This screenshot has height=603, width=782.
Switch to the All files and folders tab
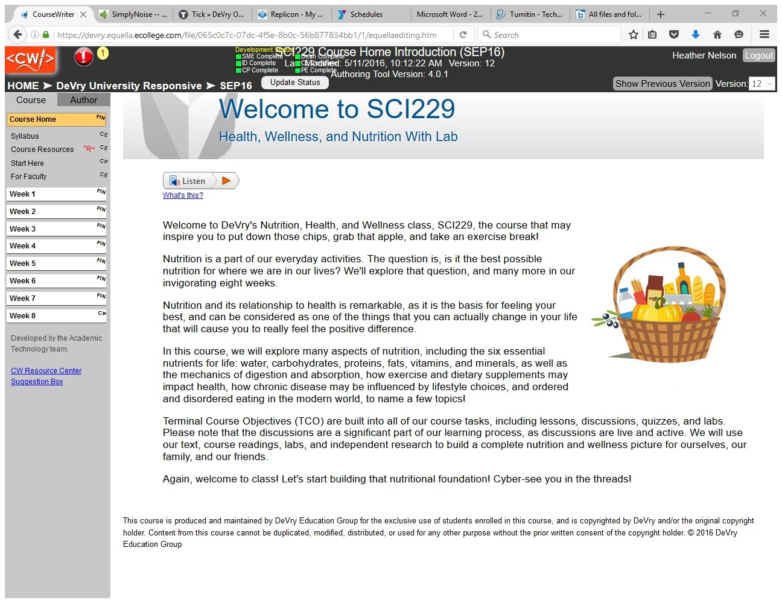coord(608,14)
